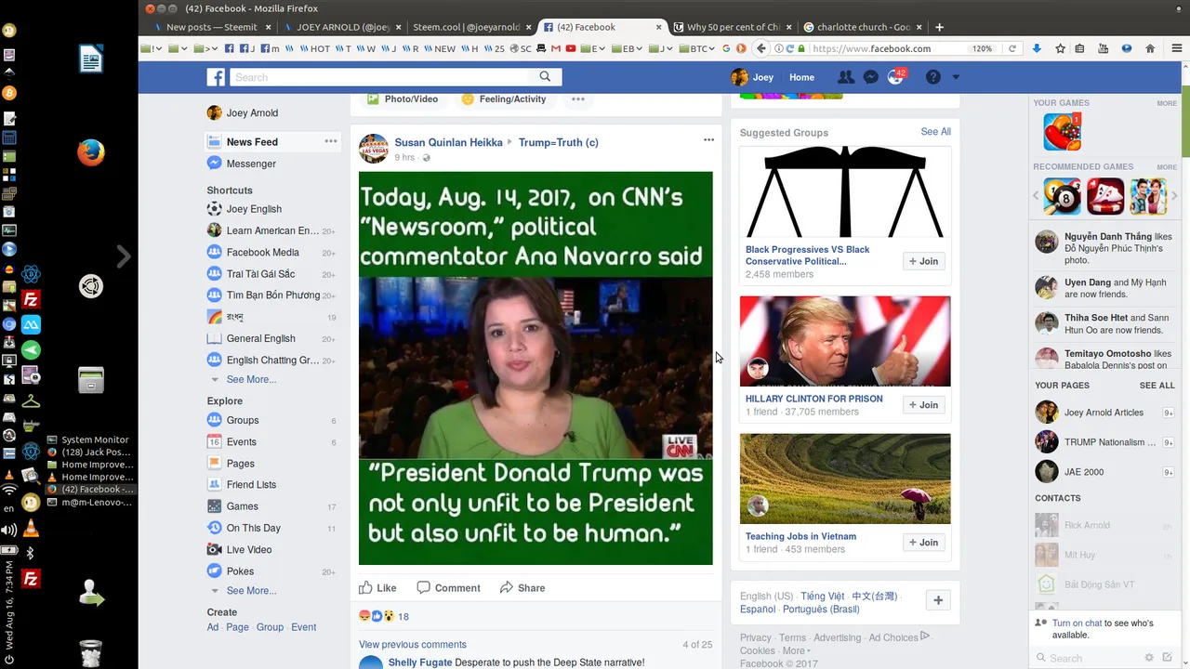1190x669 pixels.
Task: Open Joey Arnold Articles page
Action: (x=1104, y=413)
